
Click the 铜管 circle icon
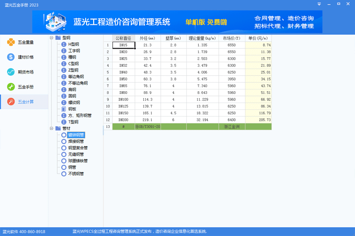pos(64,167)
